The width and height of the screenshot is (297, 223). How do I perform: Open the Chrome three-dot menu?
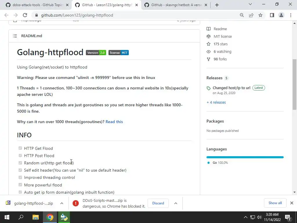coord(291,15)
